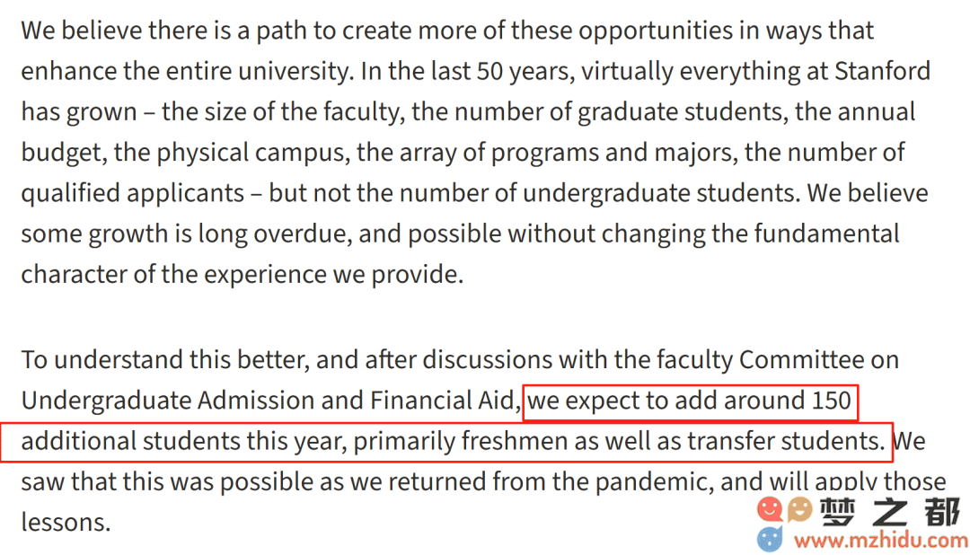This screenshot has height=555, width=970.
Task: Click the word "Stanford" in the paragraph
Action: (x=882, y=71)
